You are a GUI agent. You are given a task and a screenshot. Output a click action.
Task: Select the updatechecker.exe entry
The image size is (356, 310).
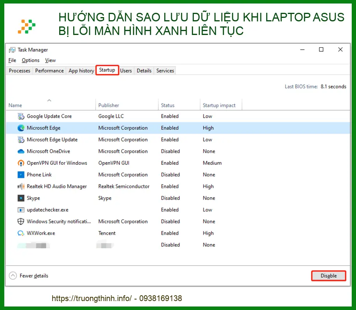pyautogui.click(x=47, y=210)
